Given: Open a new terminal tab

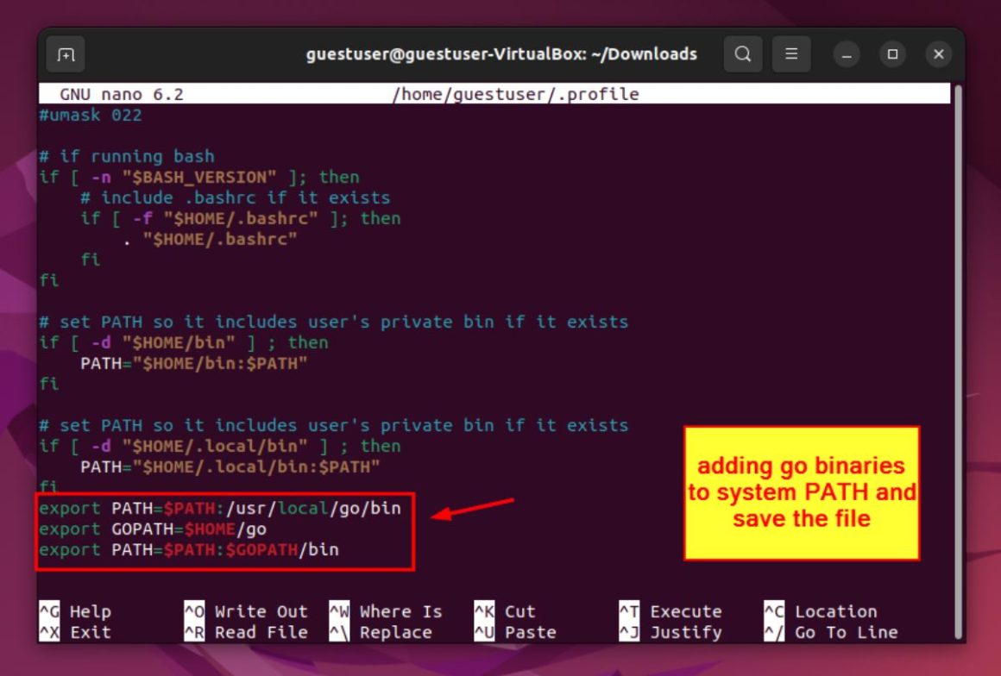Looking at the screenshot, I should [65, 53].
